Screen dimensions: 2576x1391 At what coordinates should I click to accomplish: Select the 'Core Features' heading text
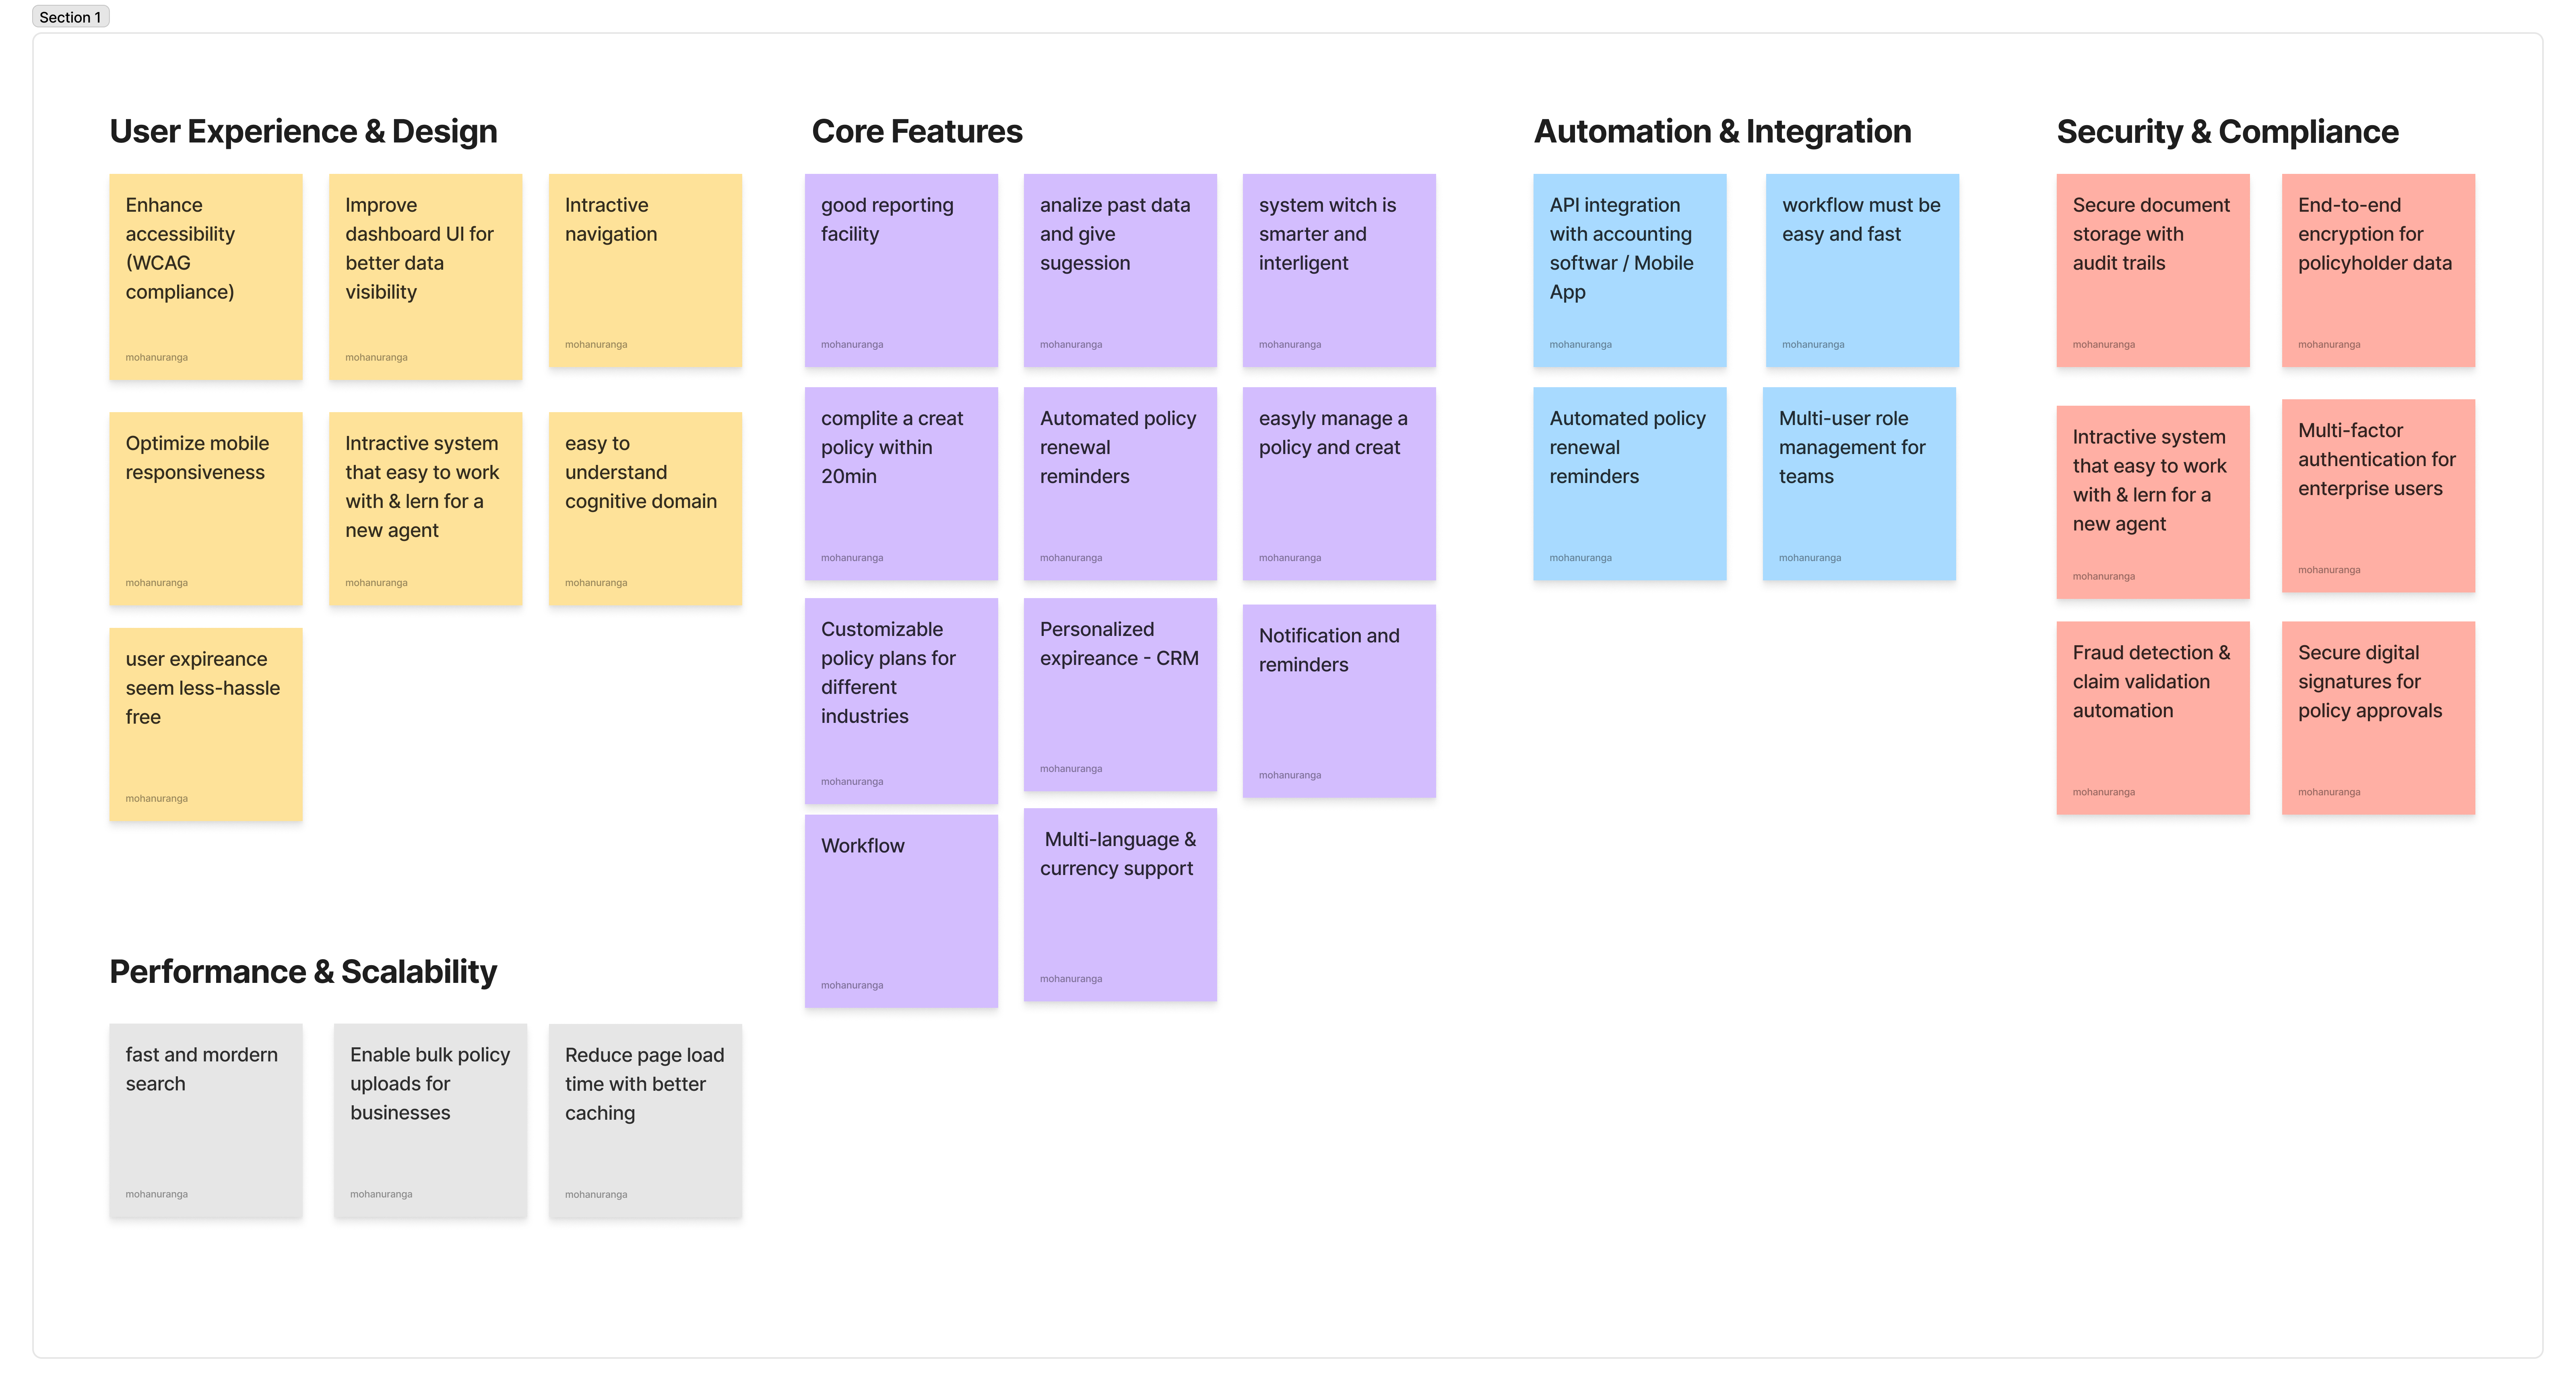coord(916,131)
